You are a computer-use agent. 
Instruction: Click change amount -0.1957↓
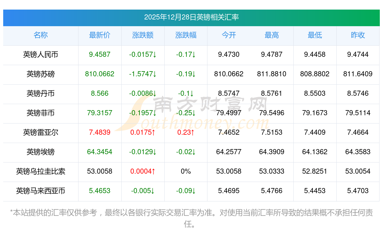143,113
